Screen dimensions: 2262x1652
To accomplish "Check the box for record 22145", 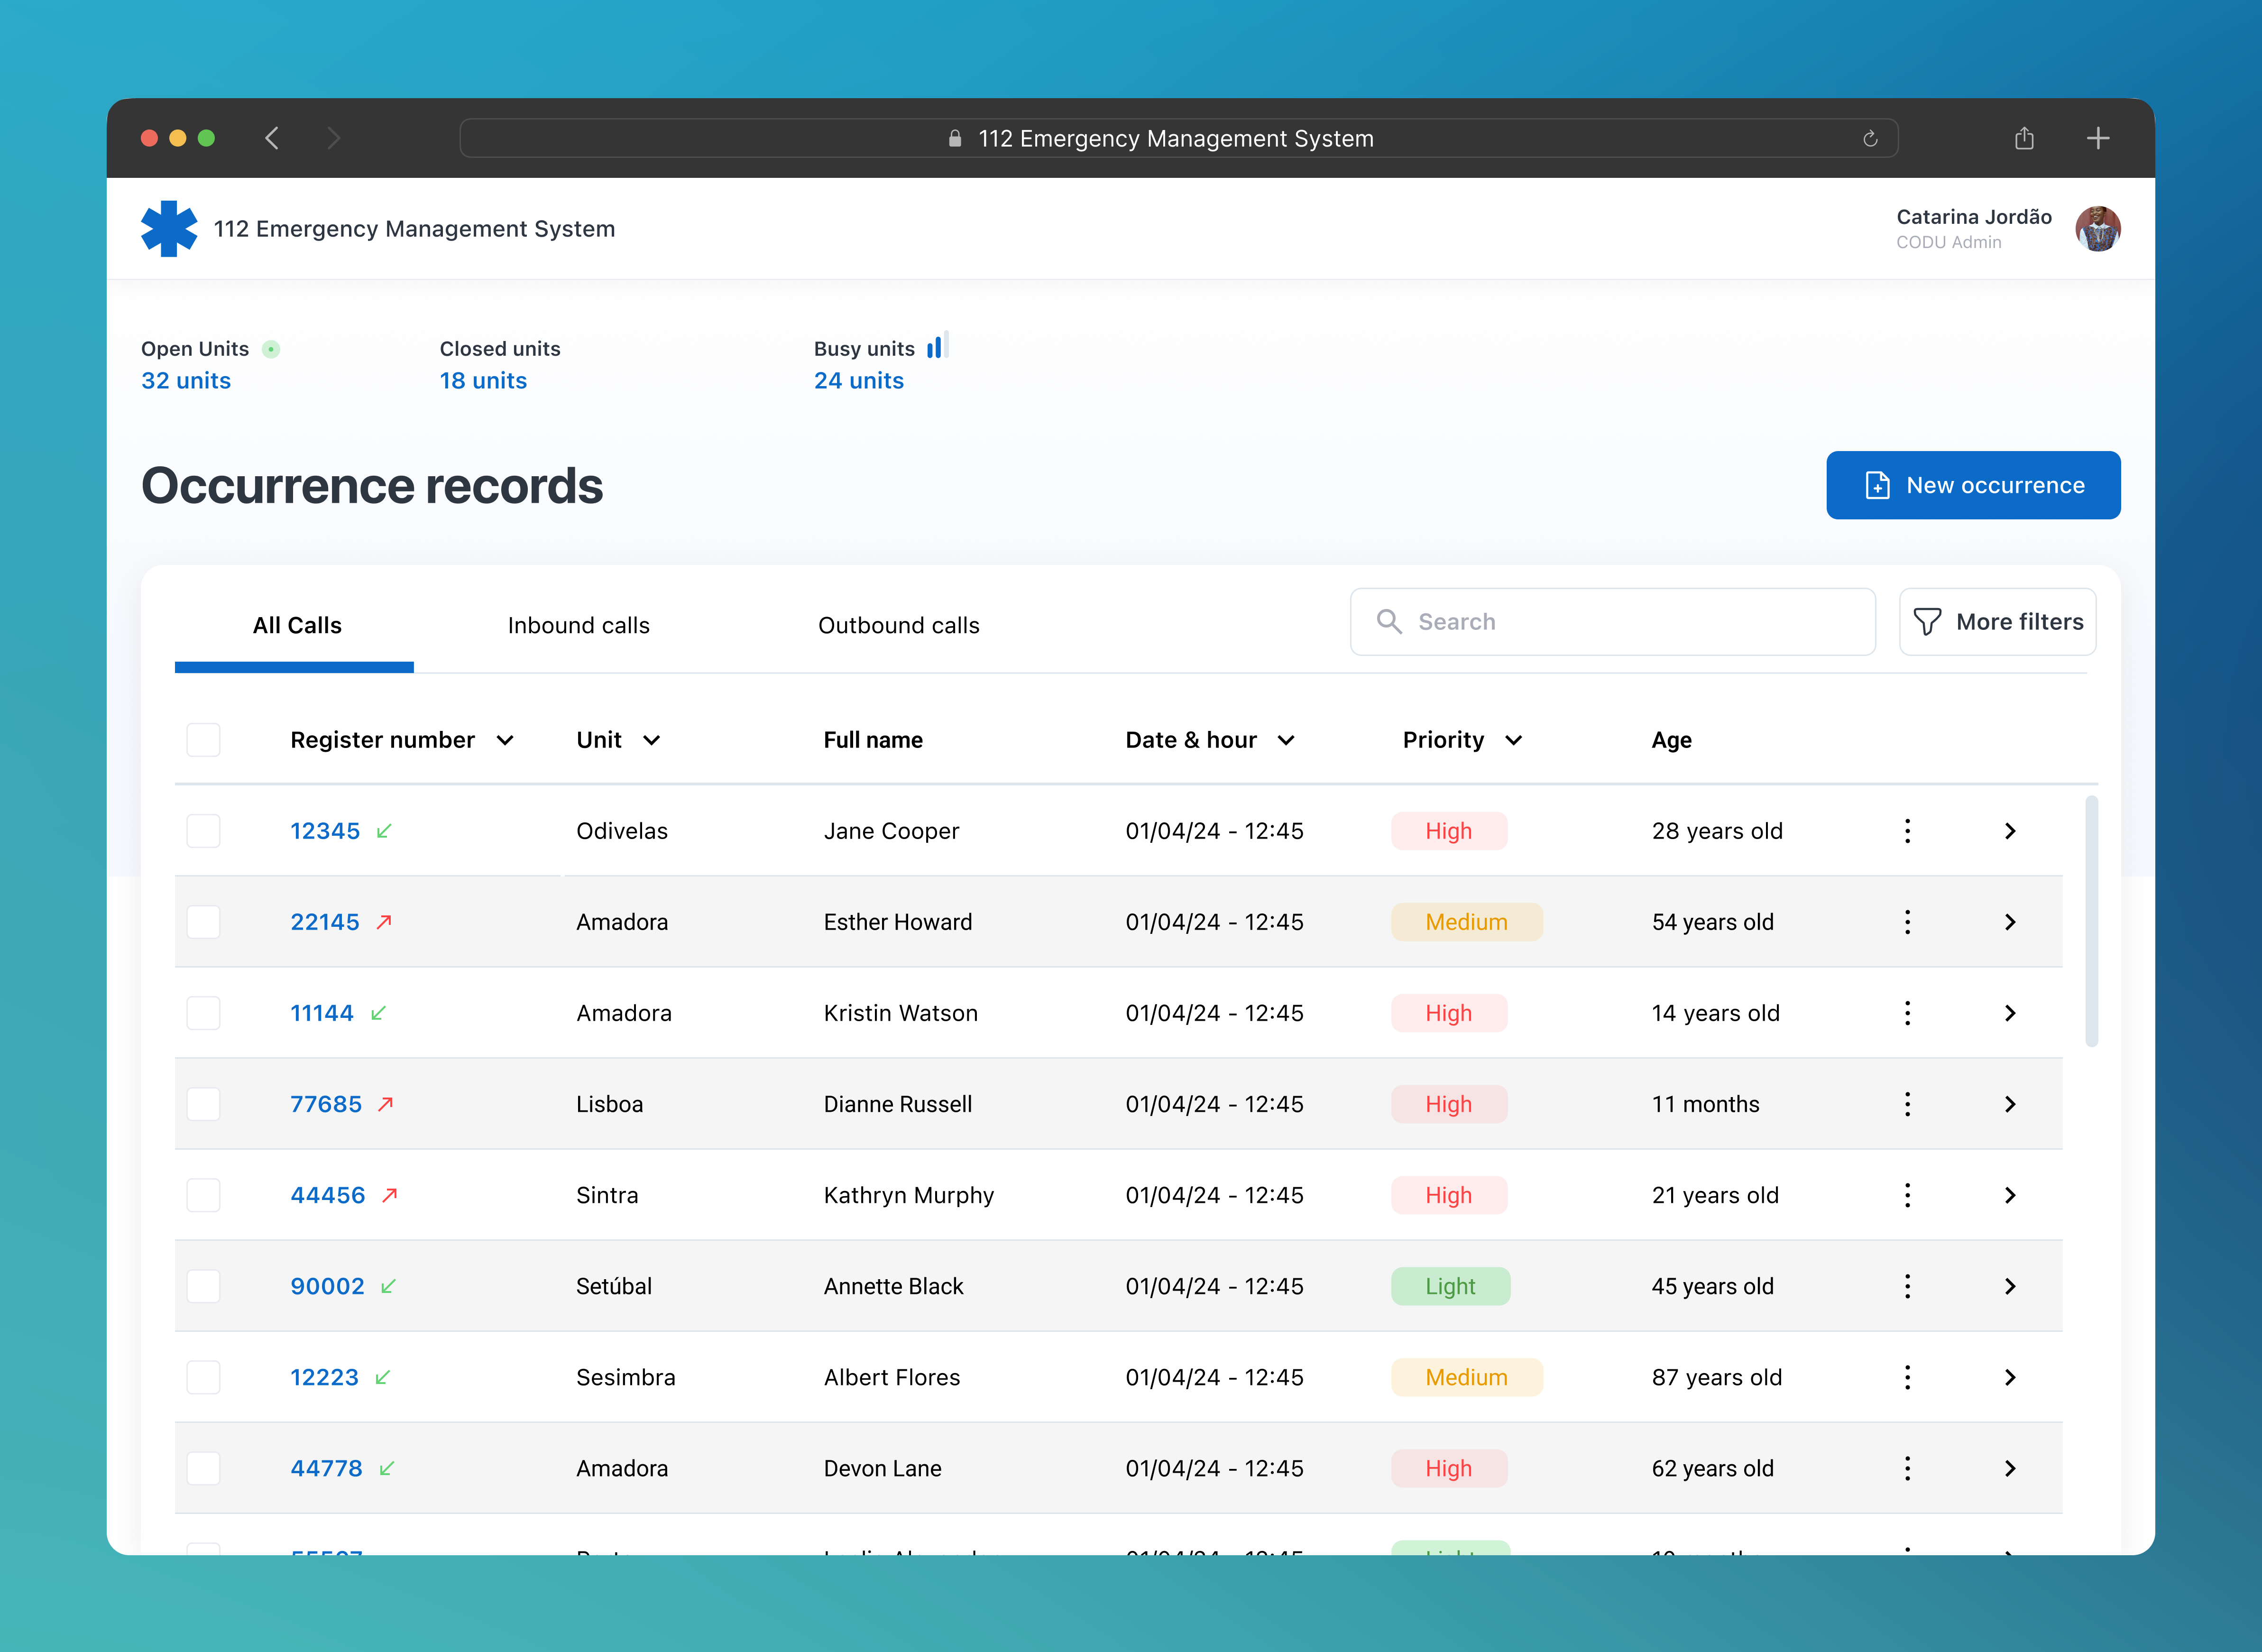I will (x=204, y=922).
